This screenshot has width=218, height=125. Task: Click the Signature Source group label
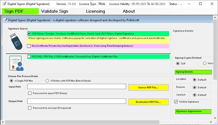point(18,29)
